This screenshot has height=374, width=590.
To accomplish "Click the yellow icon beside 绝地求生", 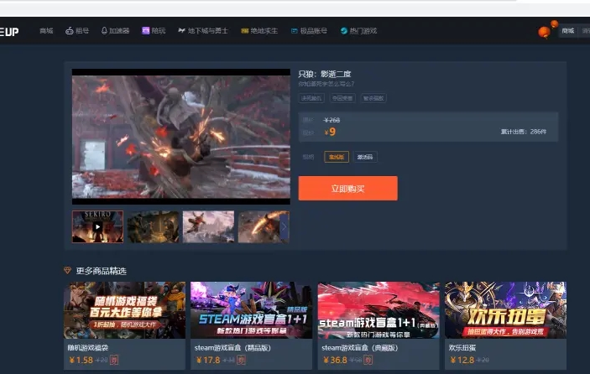I will (x=245, y=31).
